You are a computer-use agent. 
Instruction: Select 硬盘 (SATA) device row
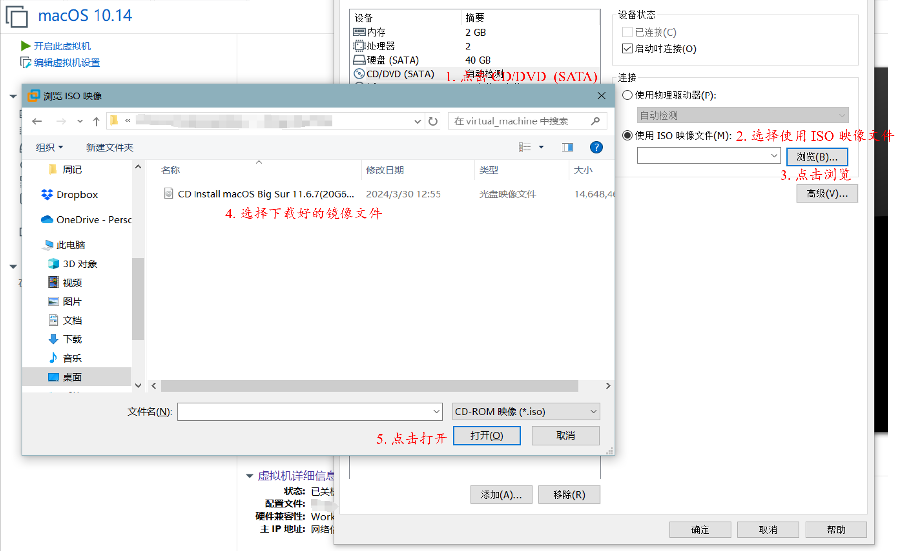pos(474,60)
